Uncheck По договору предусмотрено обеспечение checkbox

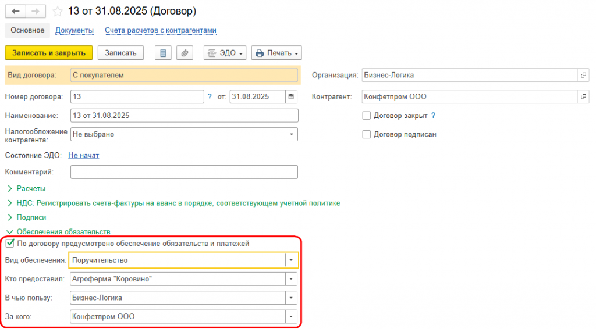click(10, 243)
